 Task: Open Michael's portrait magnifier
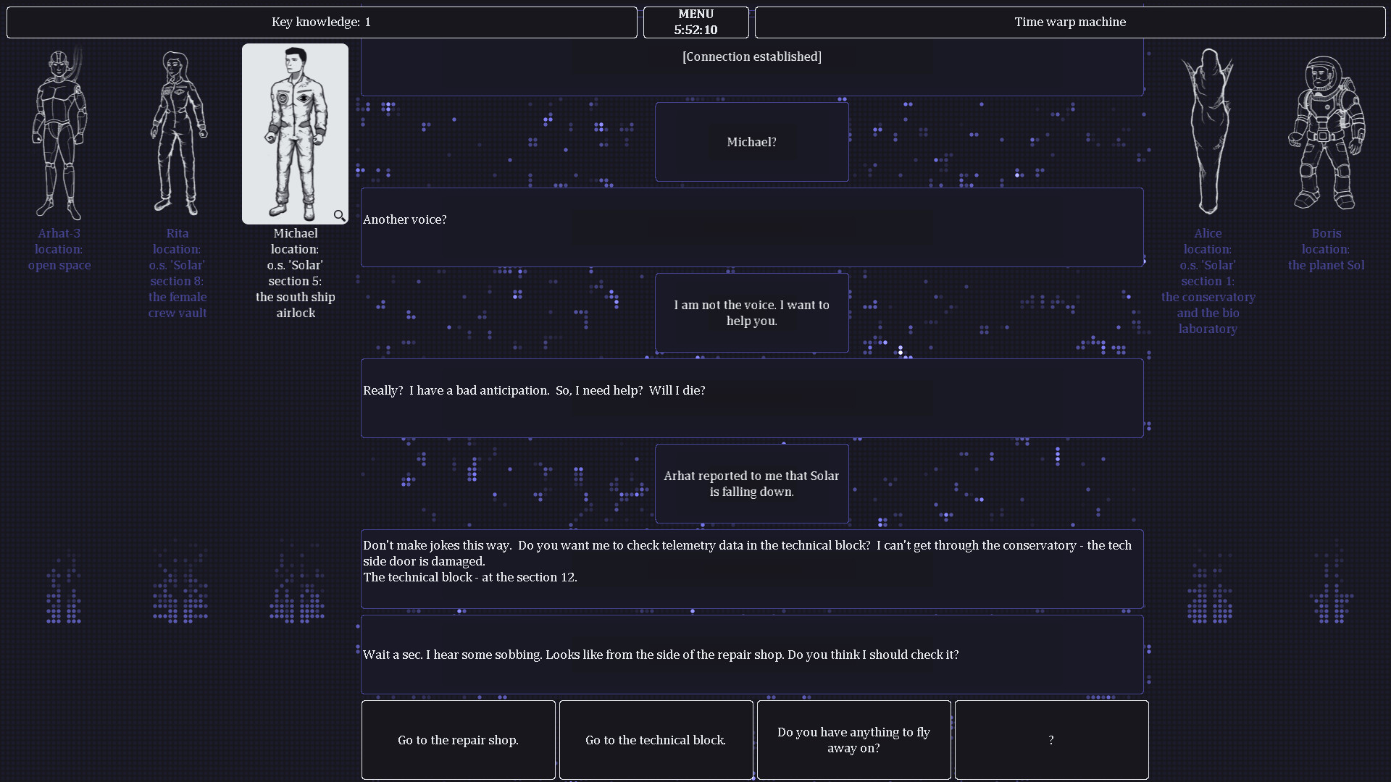(x=340, y=215)
